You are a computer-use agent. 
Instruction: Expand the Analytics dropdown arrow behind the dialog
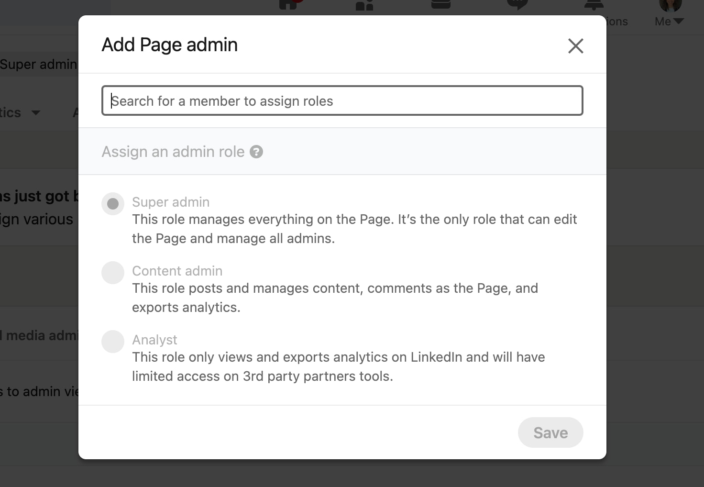tap(36, 113)
